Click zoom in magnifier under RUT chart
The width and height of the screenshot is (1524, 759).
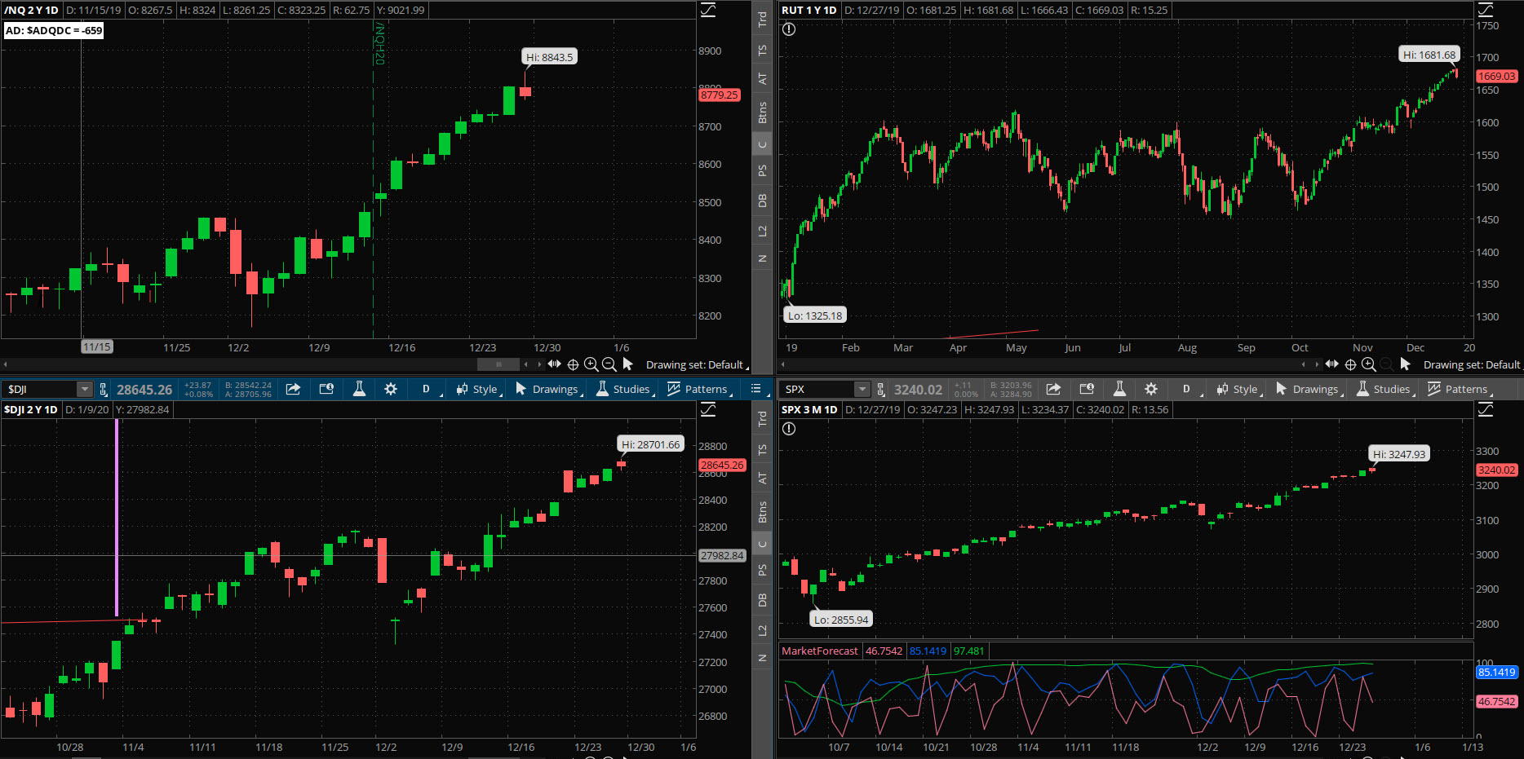(x=1369, y=364)
